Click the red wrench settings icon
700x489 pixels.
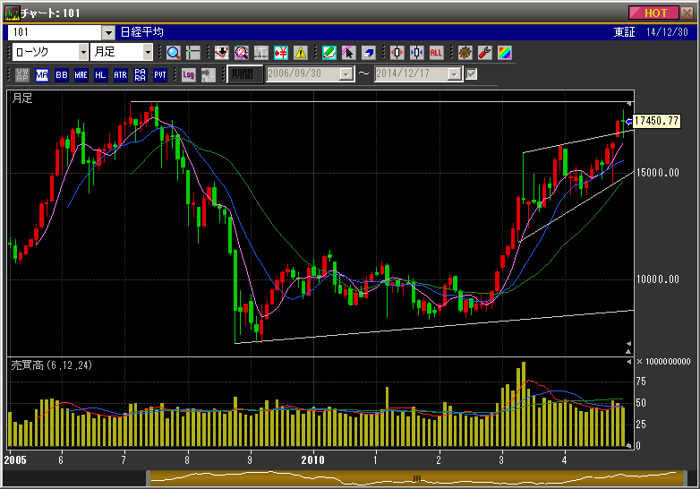coord(485,52)
